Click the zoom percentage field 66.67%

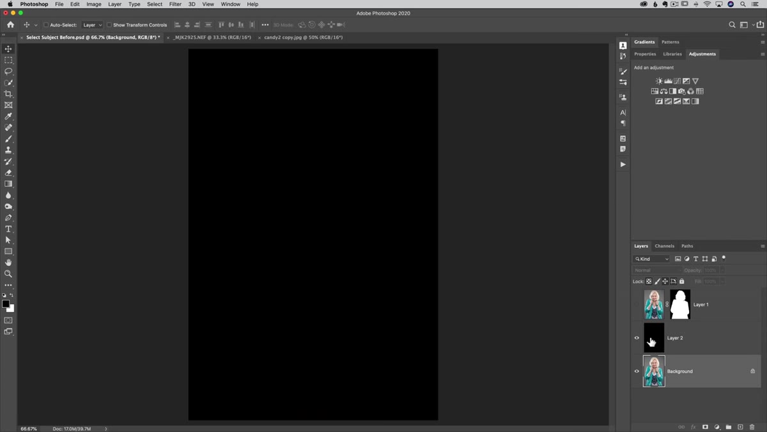(29, 429)
